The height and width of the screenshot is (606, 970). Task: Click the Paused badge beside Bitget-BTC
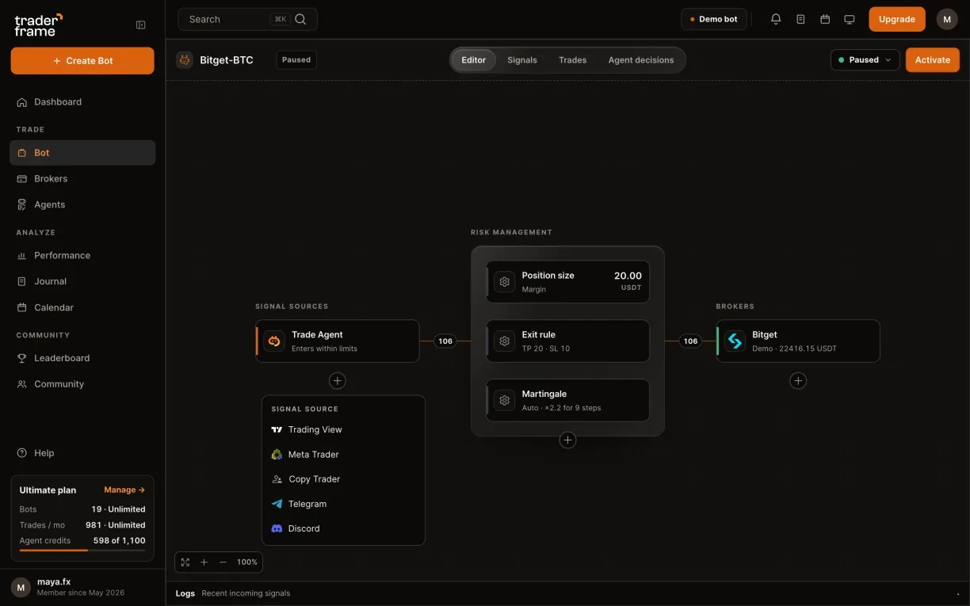pyautogui.click(x=296, y=59)
